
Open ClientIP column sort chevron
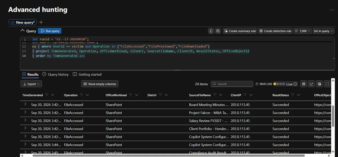[251, 95]
